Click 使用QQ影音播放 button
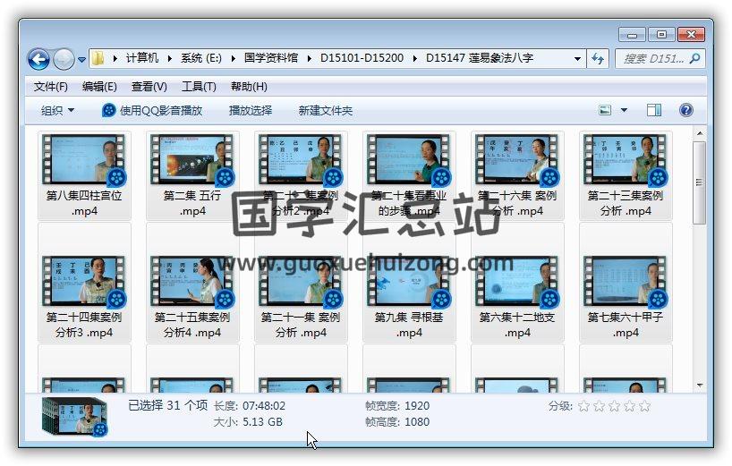The height and width of the screenshot is (466, 732). point(152,110)
